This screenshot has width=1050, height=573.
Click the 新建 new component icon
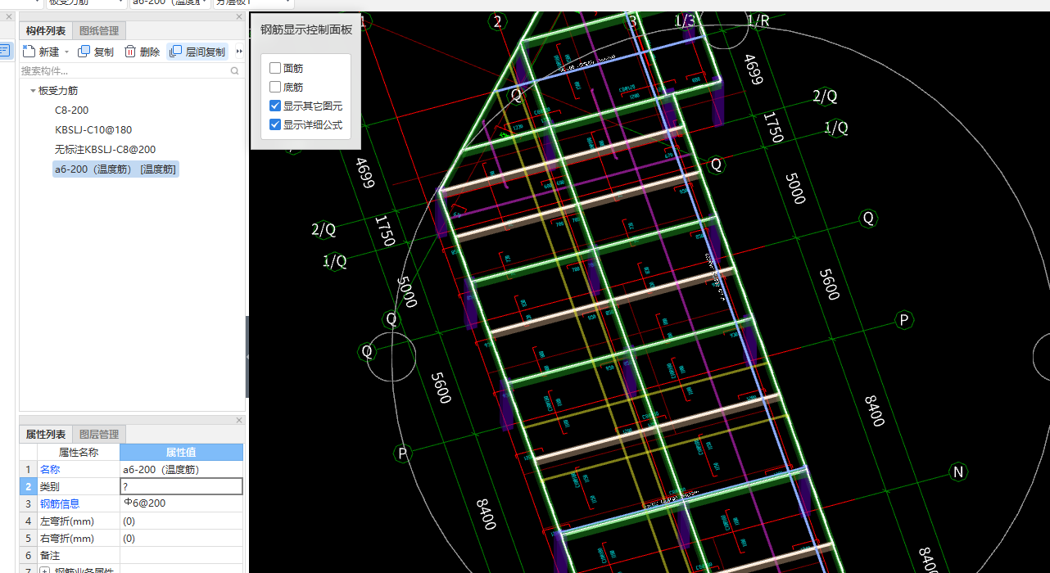29,52
